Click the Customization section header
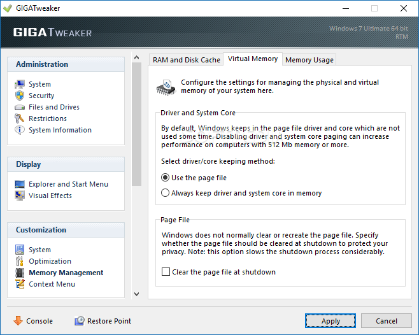The image size is (419, 335). 66,230
